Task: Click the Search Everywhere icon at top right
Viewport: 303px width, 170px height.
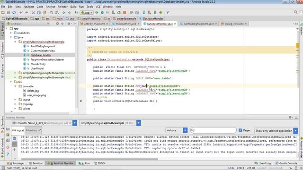Action: [295, 12]
